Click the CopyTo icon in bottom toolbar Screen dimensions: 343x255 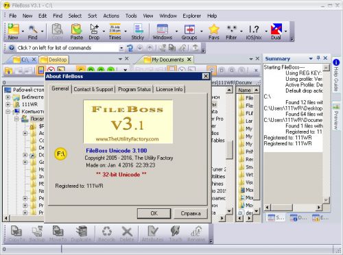point(16,234)
